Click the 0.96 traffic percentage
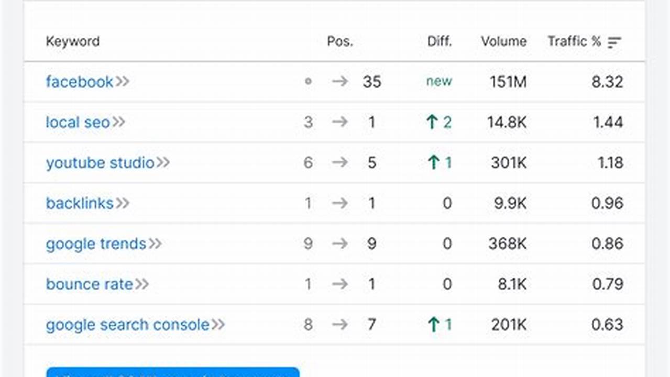Image resolution: width=670 pixels, height=377 pixels. pyautogui.click(x=607, y=203)
